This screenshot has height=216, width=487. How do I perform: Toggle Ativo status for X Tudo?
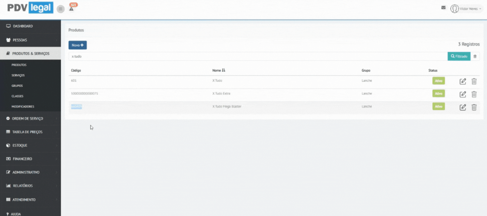point(438,81)
